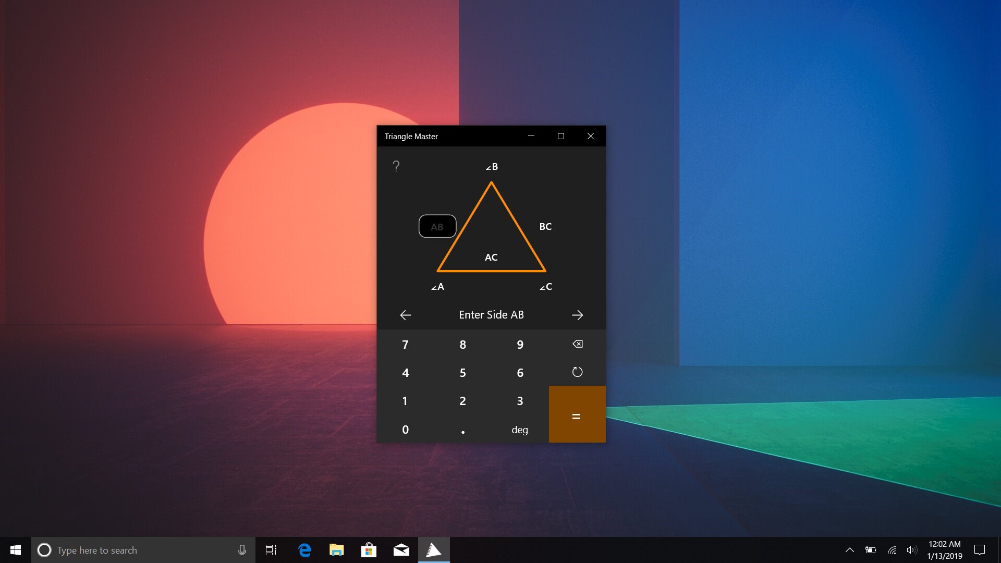Advance to next field with right arrow
The image size is (1001, 563).
pos(577,315)
